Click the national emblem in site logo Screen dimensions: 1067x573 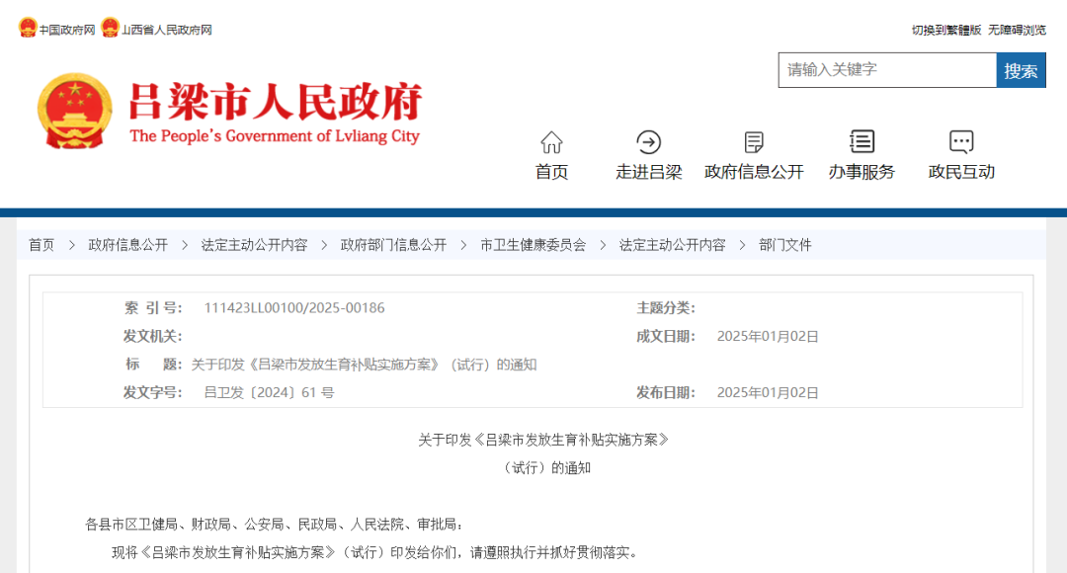(x=74, y=109)
